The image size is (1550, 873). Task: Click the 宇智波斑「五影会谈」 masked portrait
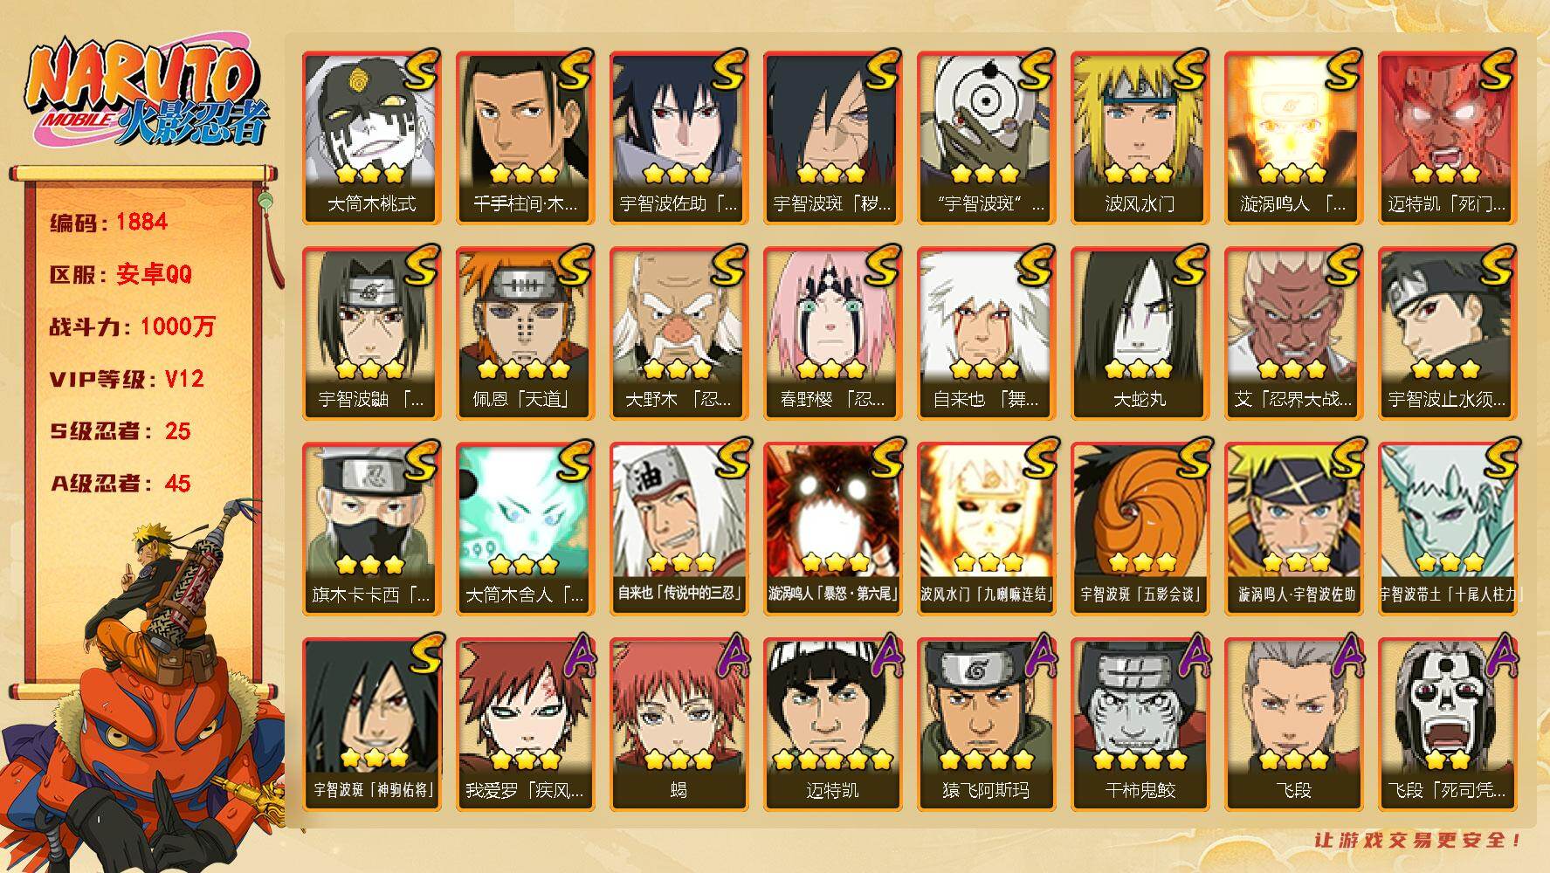point(1140,529)
